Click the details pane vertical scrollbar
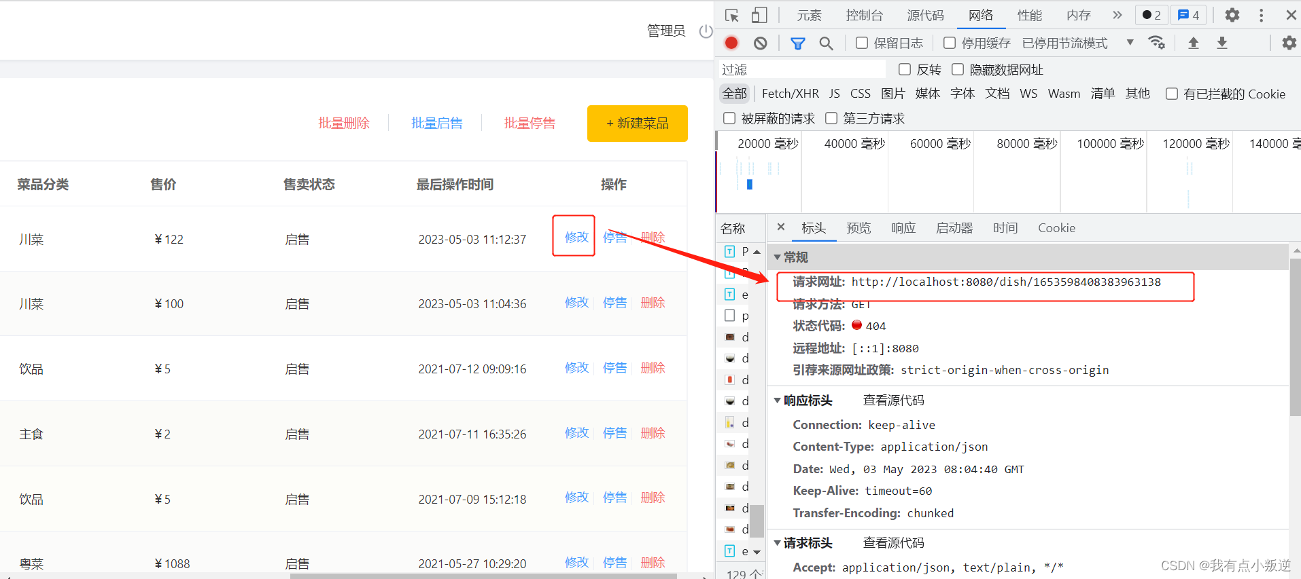 [x=1296, y=337]
